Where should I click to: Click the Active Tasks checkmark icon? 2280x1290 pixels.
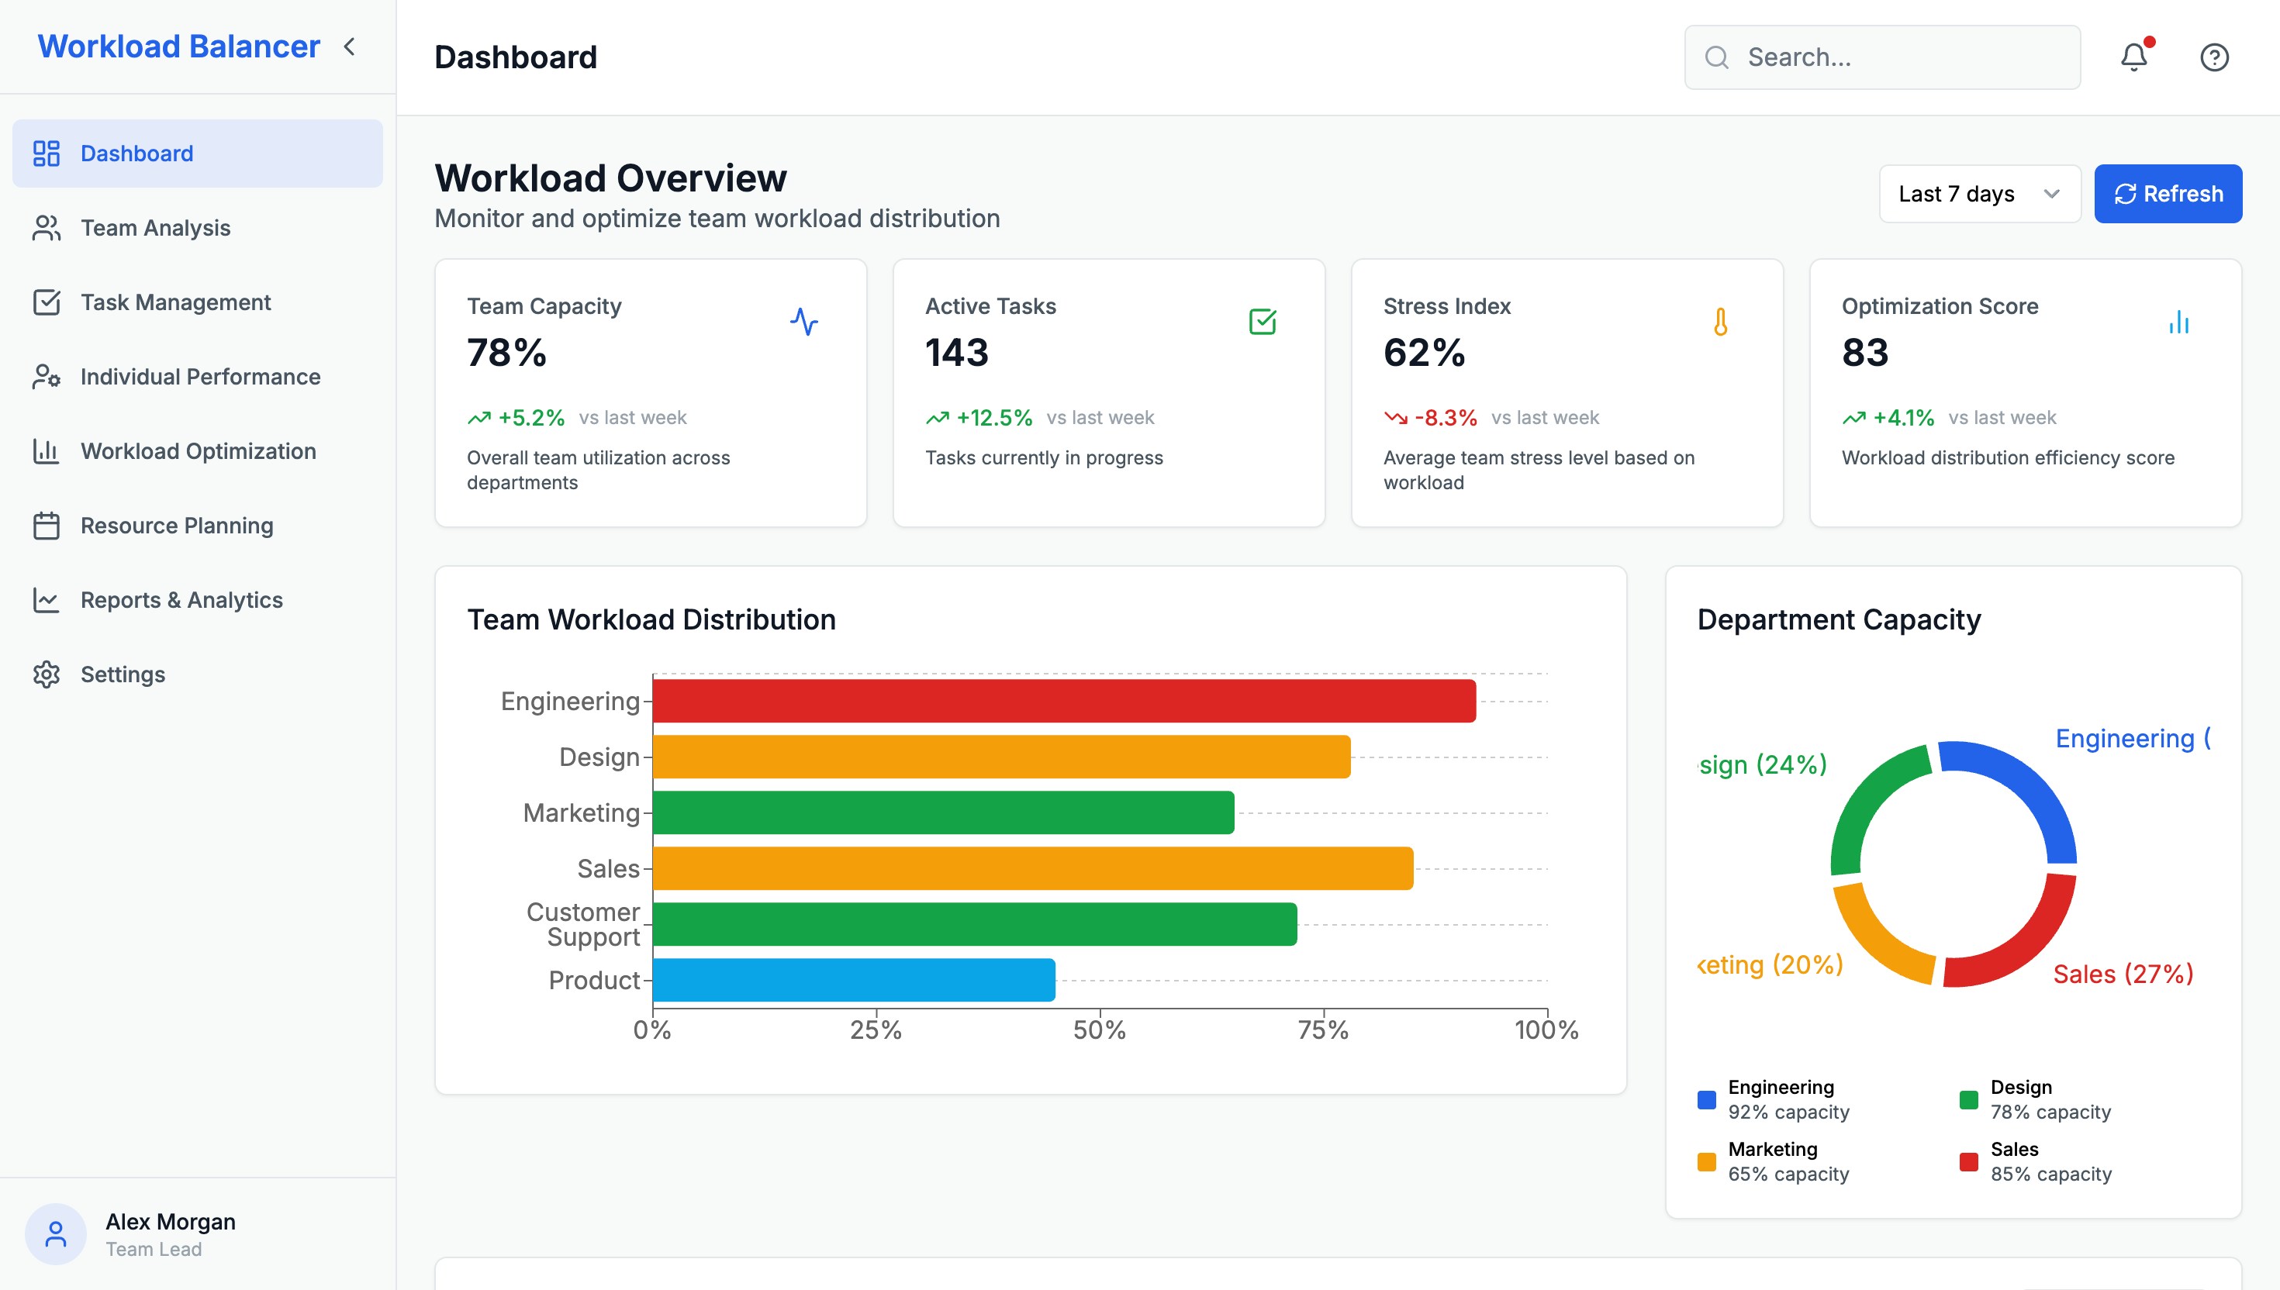pos(1262,322)
